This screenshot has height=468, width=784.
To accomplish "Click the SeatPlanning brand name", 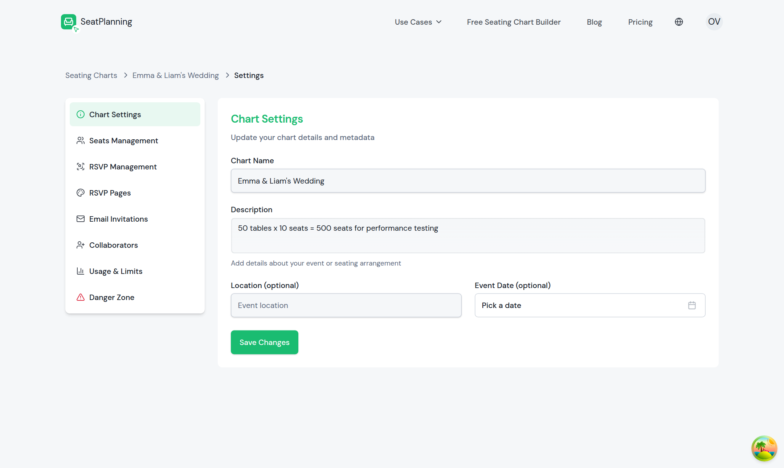I will click(106, 21).
